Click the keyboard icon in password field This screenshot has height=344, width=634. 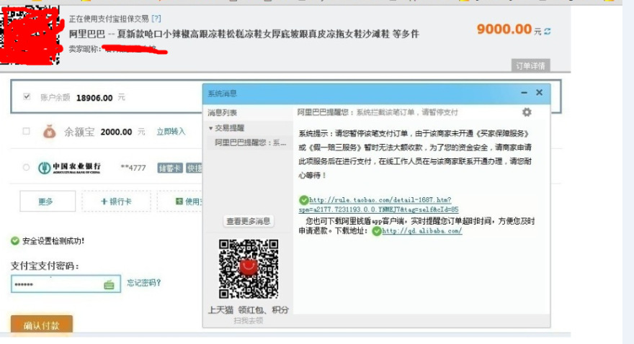tap(109, 285)
